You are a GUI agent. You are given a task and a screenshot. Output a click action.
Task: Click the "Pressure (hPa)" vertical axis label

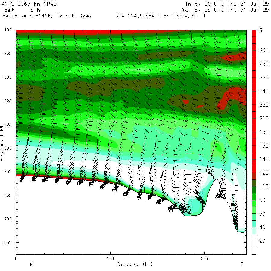click(x=2, y=142)
